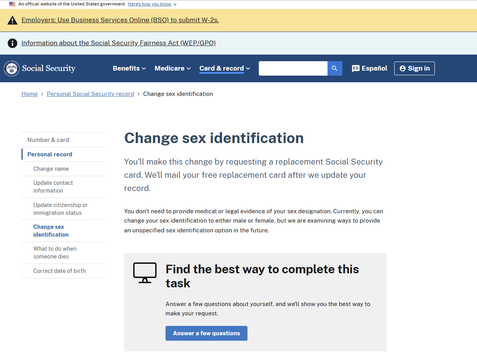Click the US flag icon in banner
Image resolution: width=477 pixels, height=361 pixels.
pyautogui.click(x=12, y=4)
